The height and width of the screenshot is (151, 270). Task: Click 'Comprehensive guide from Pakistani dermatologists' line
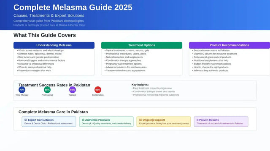point(49,21)
